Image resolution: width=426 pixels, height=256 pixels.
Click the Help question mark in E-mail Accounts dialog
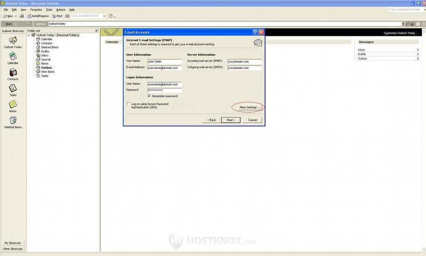pyautogui.click(x=255, y=32)
